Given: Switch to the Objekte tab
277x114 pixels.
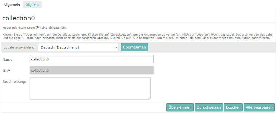Looking at the screenshot, I should pyautogui.click(x=32, y=5).
